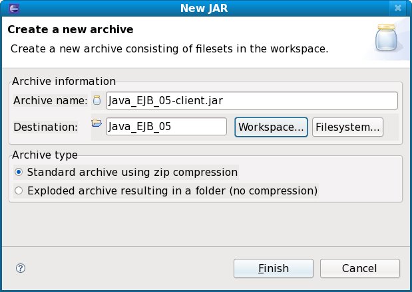Cancel the new archive dialog
The image size is (412, 292).
tap(359, 268)
